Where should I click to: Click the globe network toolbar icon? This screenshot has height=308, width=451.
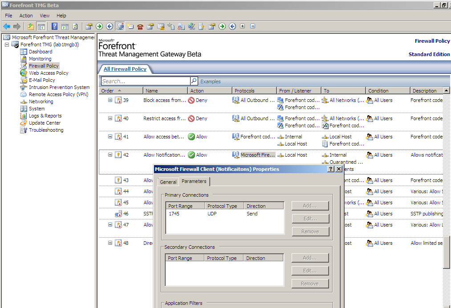pos(191,26)
